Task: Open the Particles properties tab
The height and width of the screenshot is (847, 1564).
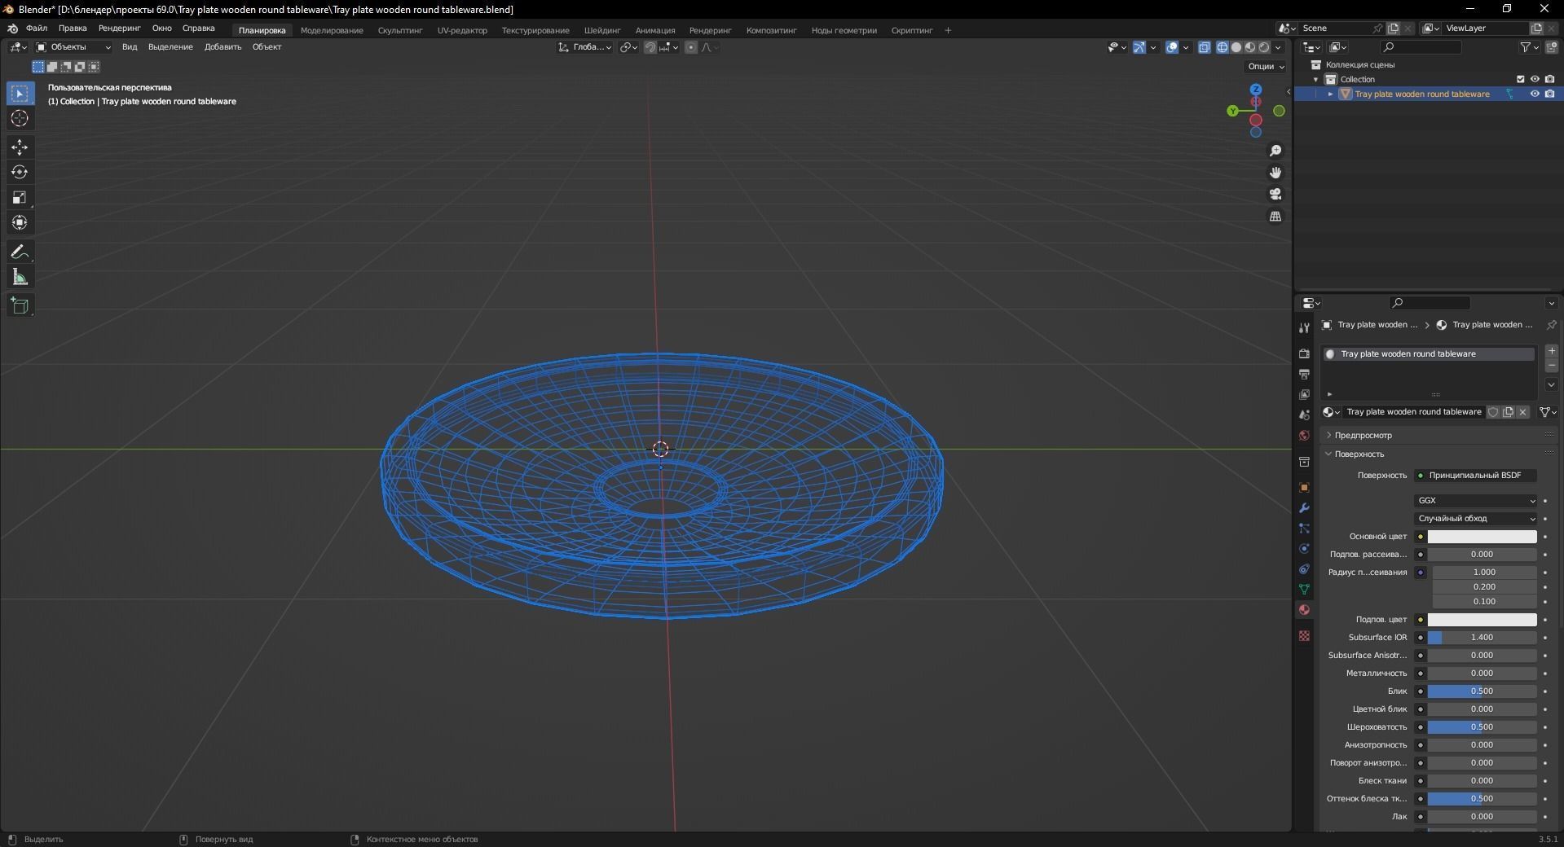Action: pos(1304,528)
